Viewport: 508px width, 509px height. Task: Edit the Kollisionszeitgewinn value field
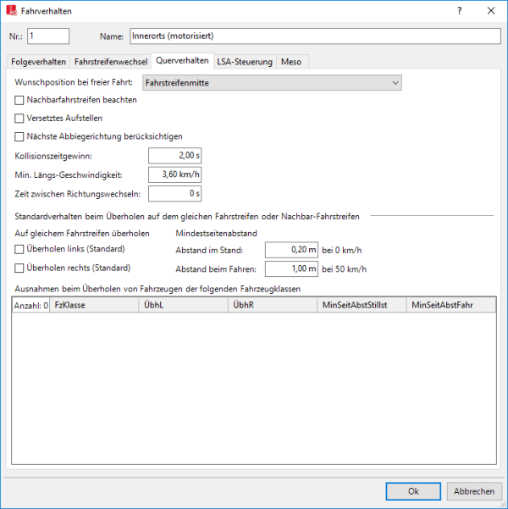[174, 156]
